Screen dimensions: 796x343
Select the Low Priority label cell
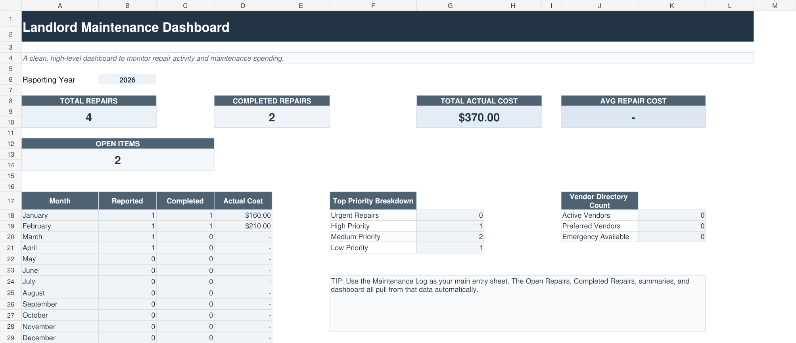(x=373, y=247)
